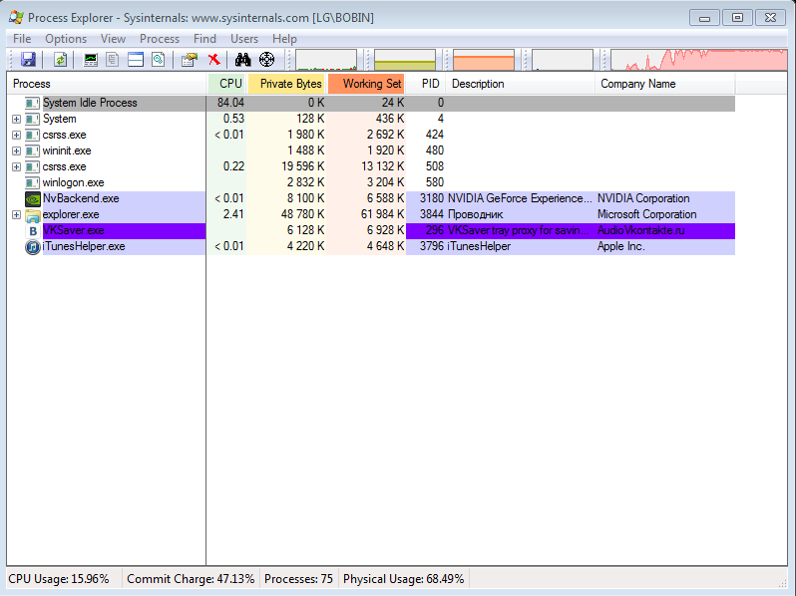The width and height of the screenshot is (796, 596).
Task: Select the NvBackend.exe process name
Action: tap(81, 199)
